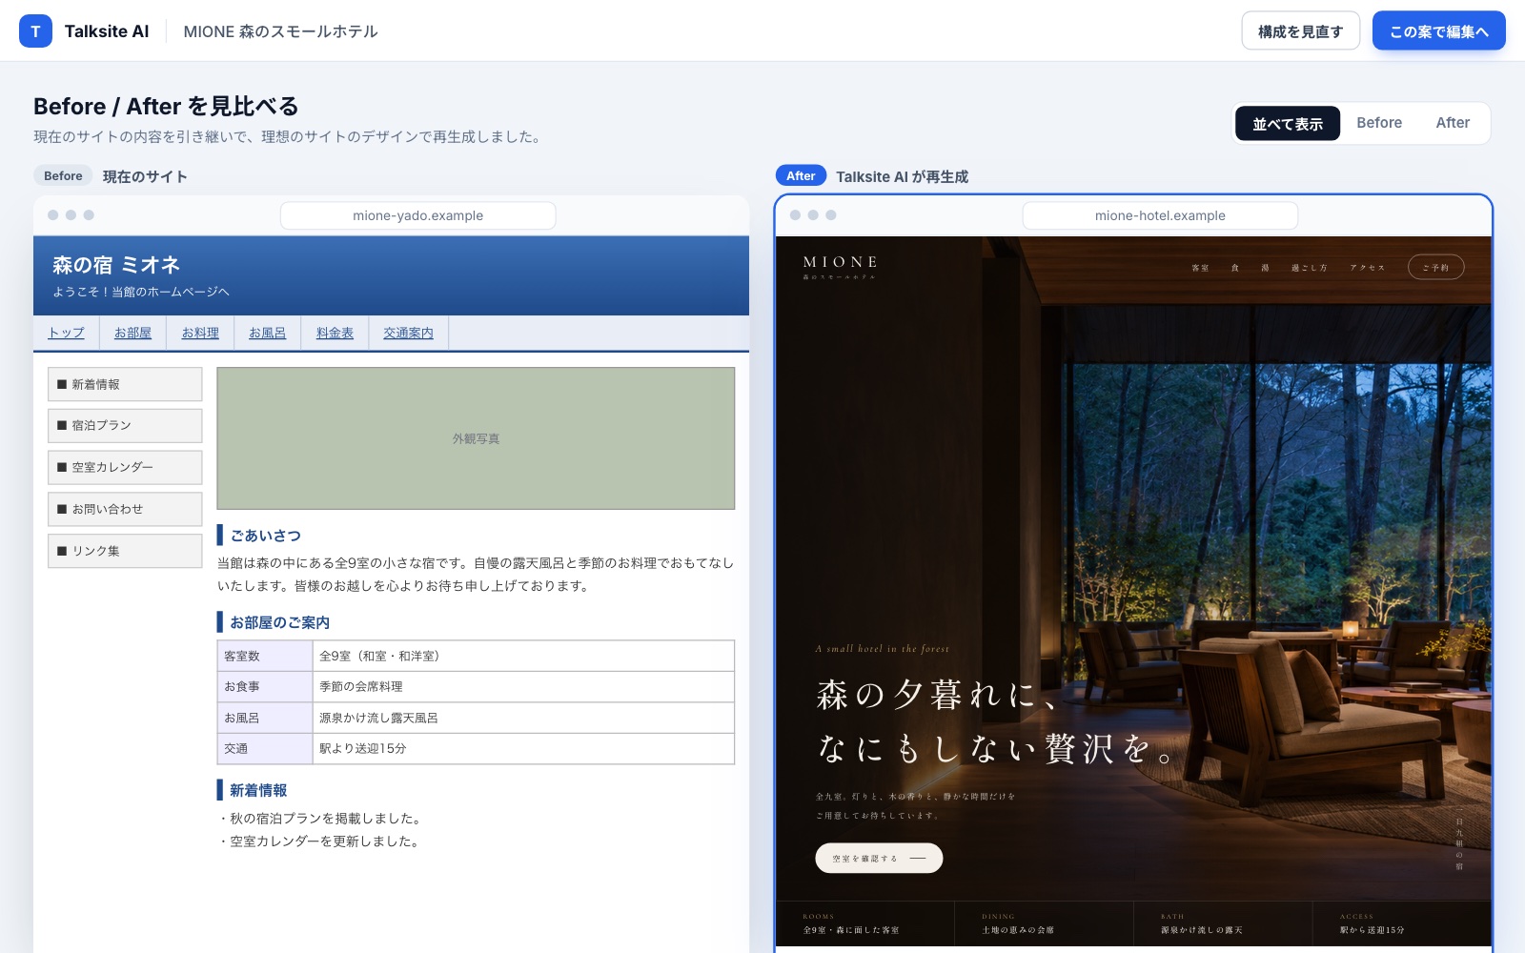The height and width of the screenshot is (953, 1525).
Task: Open トップ link in old site nav
Action: pyautogui.click(x=66, y=333)
